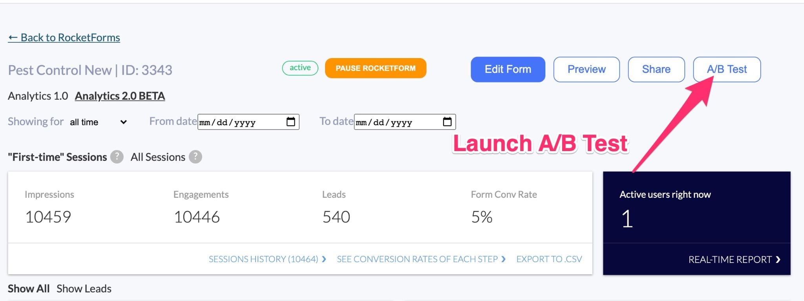Click the Edit Form button
The width and height of the screenshot is (804, 301).
point(508,69)
